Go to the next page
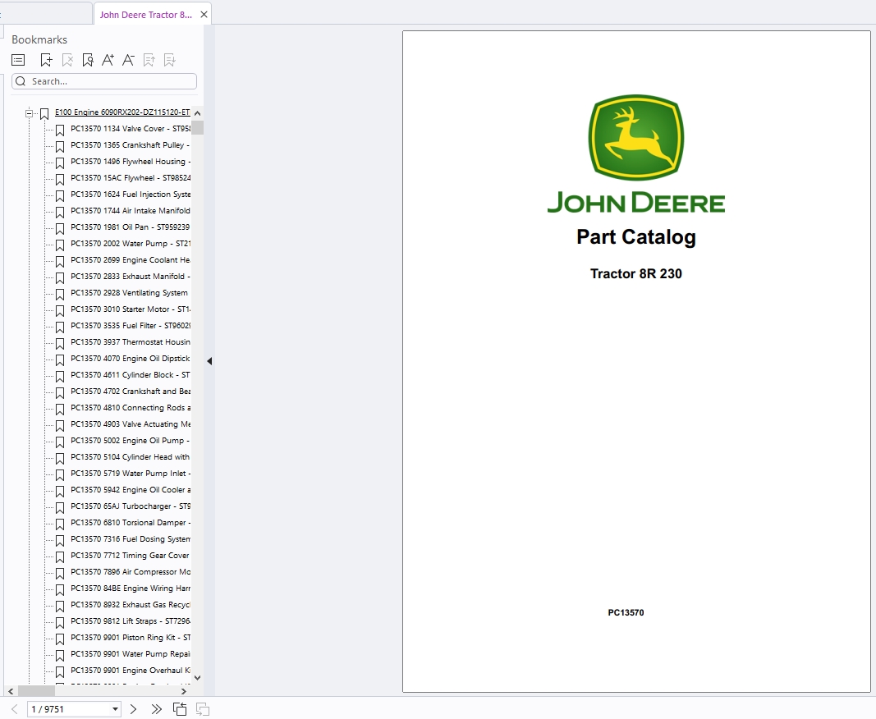The image size is (876, 719). click(x=133, y=709)
